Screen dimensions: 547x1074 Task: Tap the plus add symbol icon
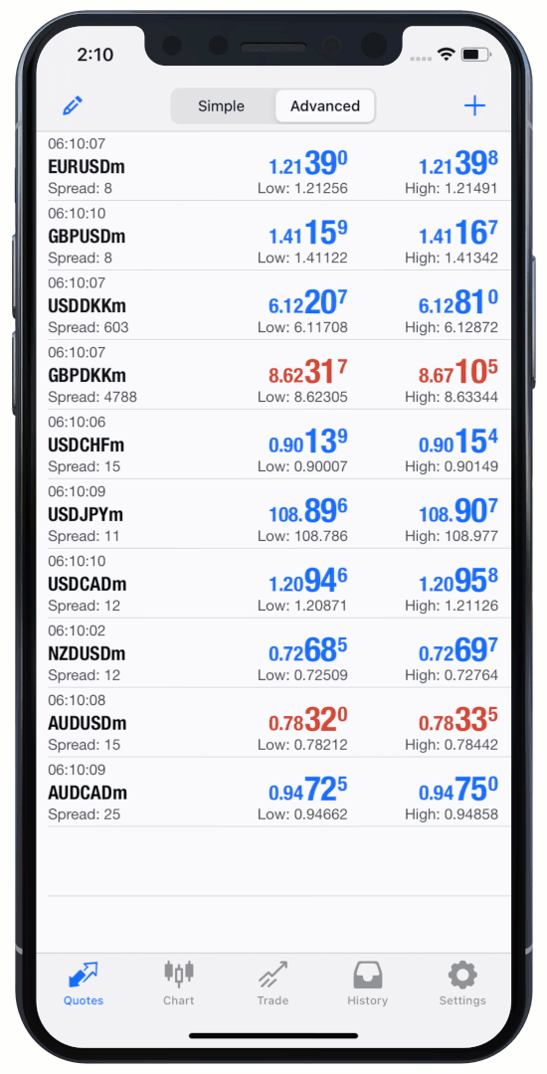point(474,105)
